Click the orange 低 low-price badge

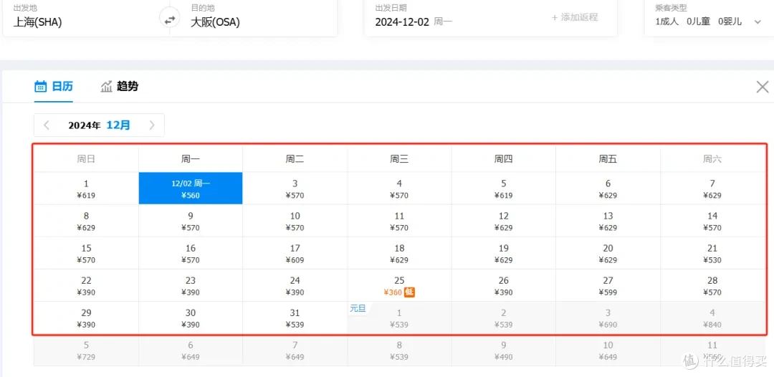tap(409, 292)
